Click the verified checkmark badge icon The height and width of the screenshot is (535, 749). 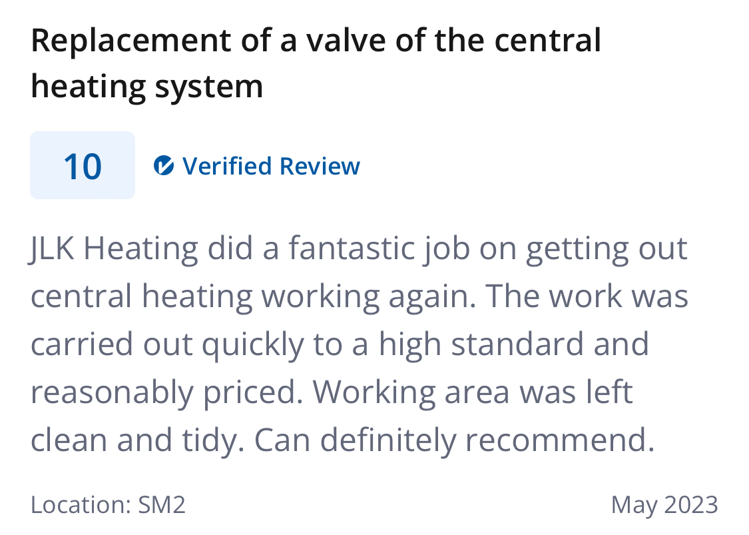coord(163,166)
